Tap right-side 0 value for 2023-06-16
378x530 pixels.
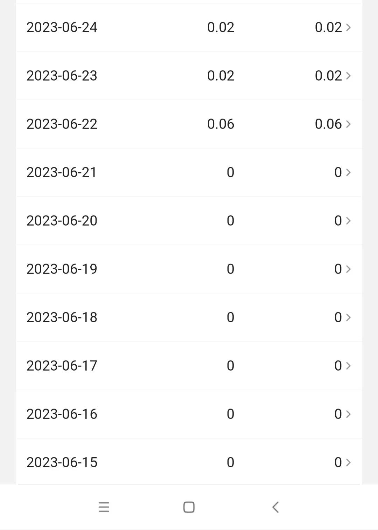pyautogui.click(x=338, y=414)
